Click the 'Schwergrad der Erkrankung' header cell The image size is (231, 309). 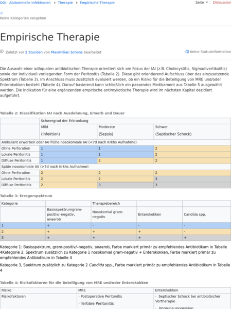135,121
